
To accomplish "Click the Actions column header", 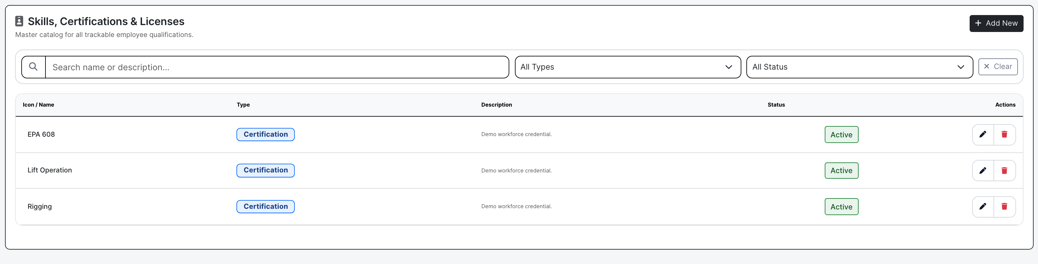I will tap(1005, 105).
